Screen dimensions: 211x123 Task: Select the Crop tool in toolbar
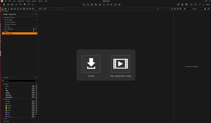tap(96, 4)
